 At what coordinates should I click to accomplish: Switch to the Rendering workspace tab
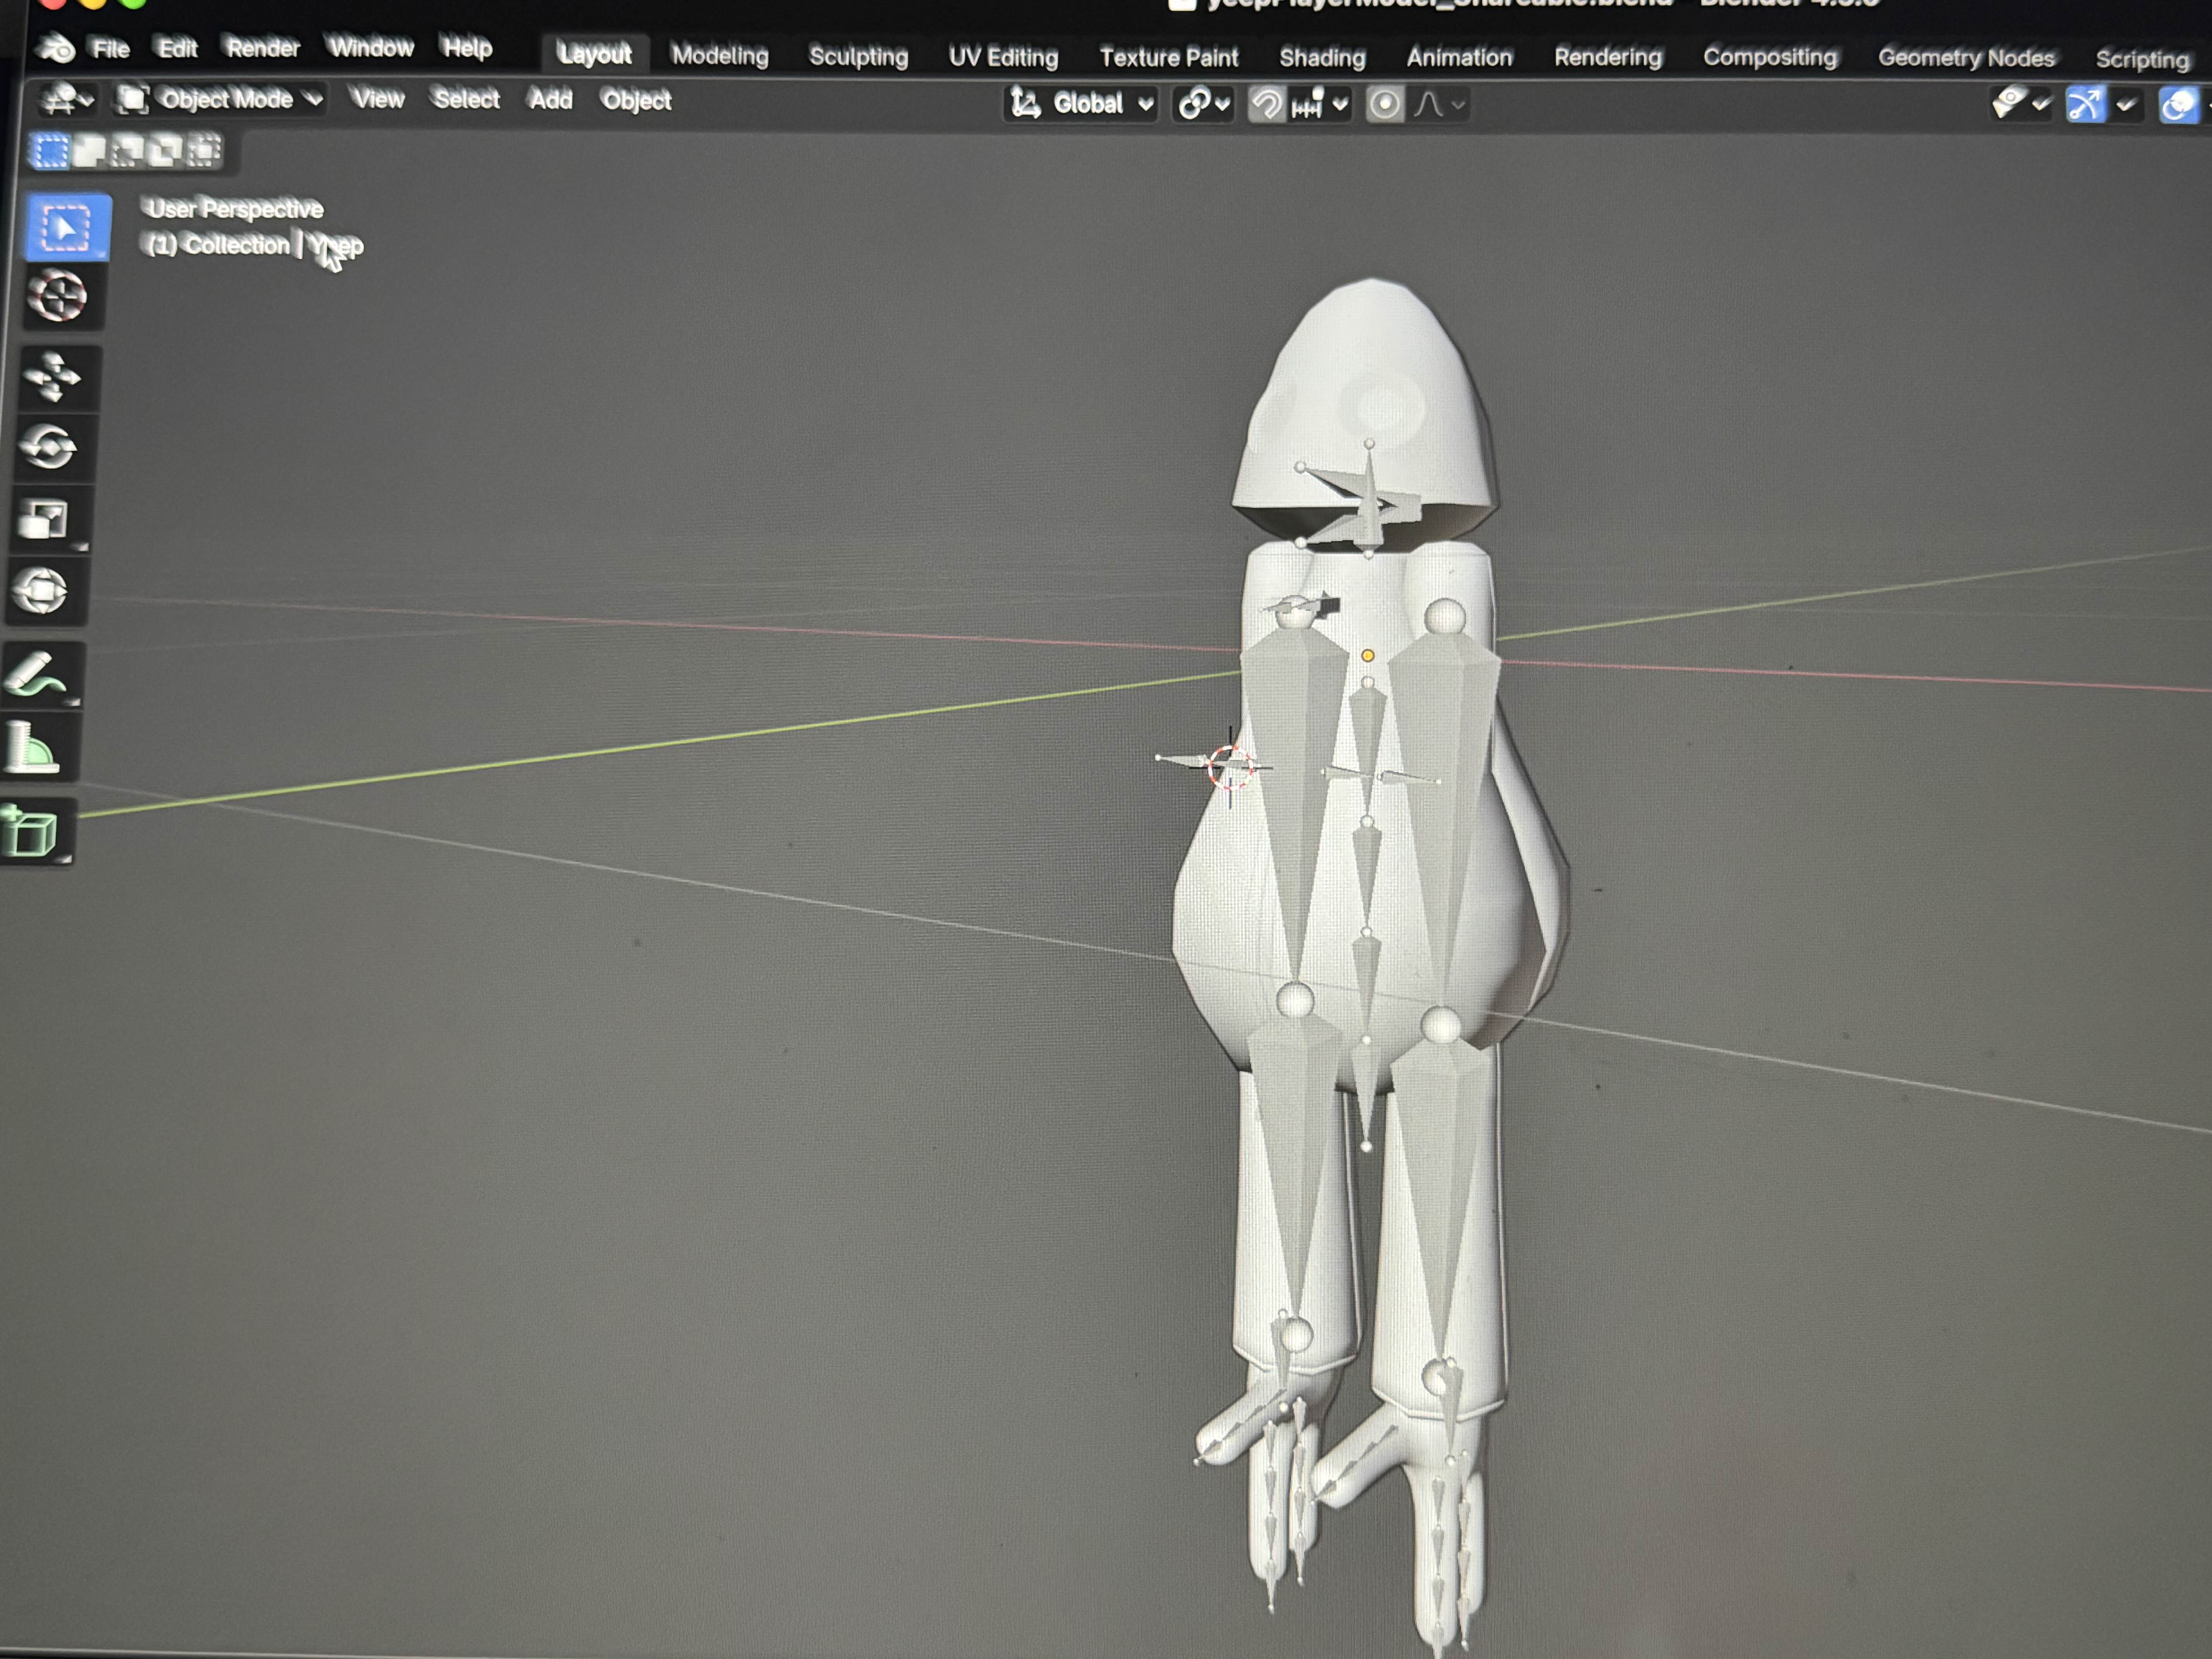(x=1608, y=57)
